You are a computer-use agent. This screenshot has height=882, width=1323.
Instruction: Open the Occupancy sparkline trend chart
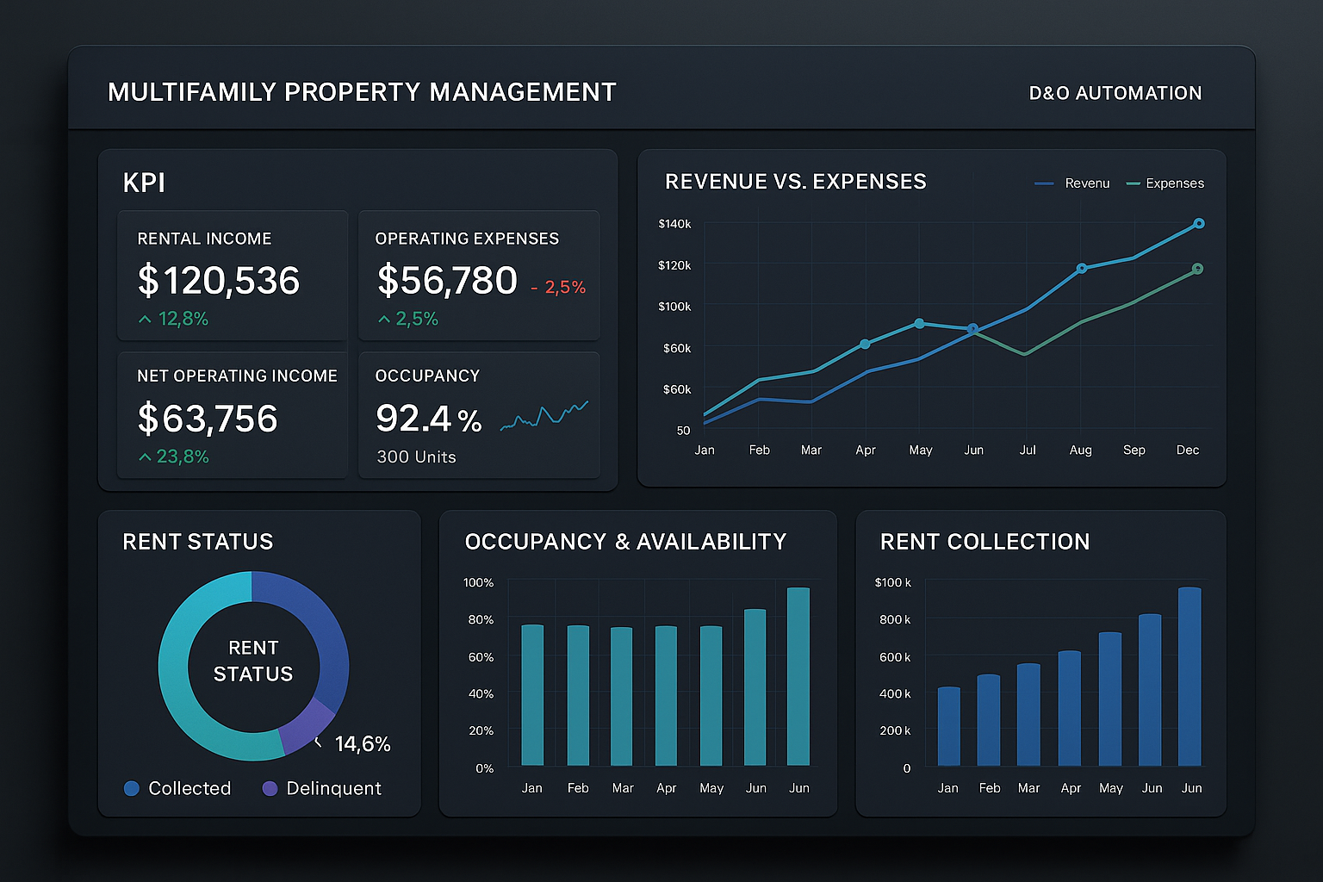click(543, 416)
